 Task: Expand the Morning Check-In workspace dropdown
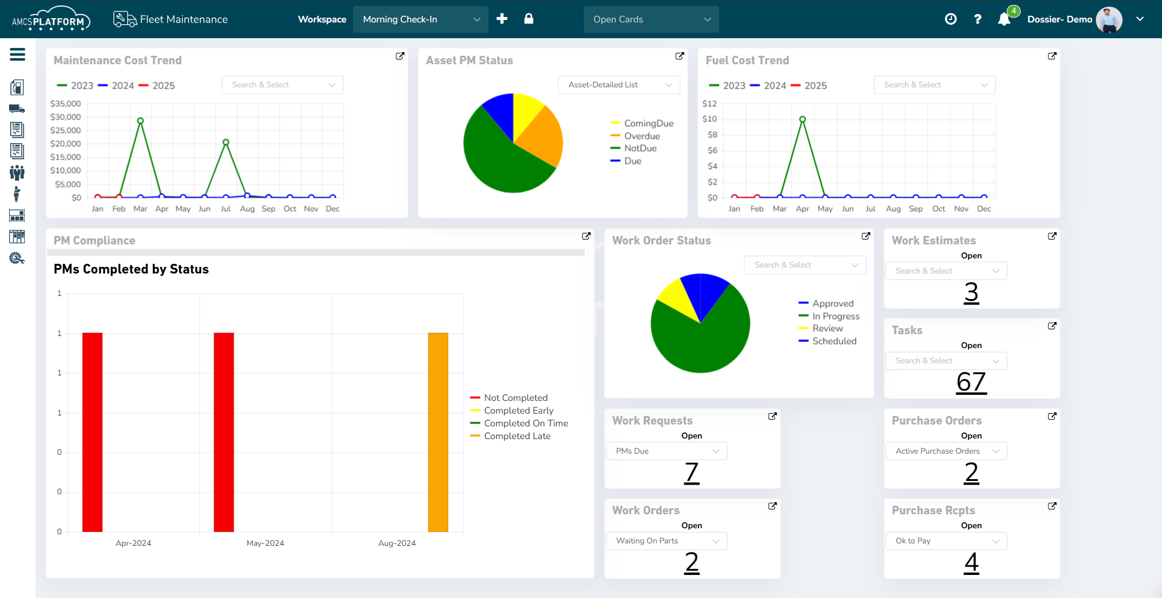[x=421, y=19]
